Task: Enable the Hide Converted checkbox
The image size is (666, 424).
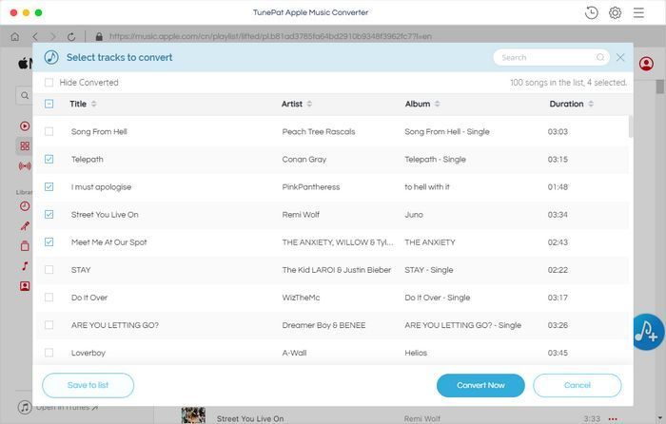Action: (49, 83)
